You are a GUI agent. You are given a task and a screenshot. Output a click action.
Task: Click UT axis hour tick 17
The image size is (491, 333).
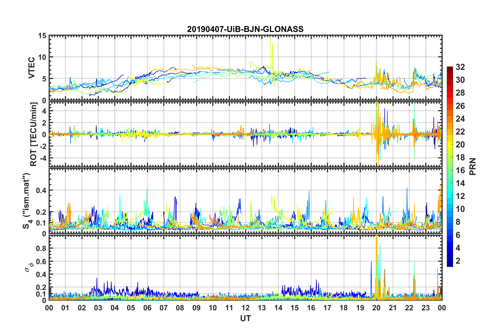(x=327, y=308)
